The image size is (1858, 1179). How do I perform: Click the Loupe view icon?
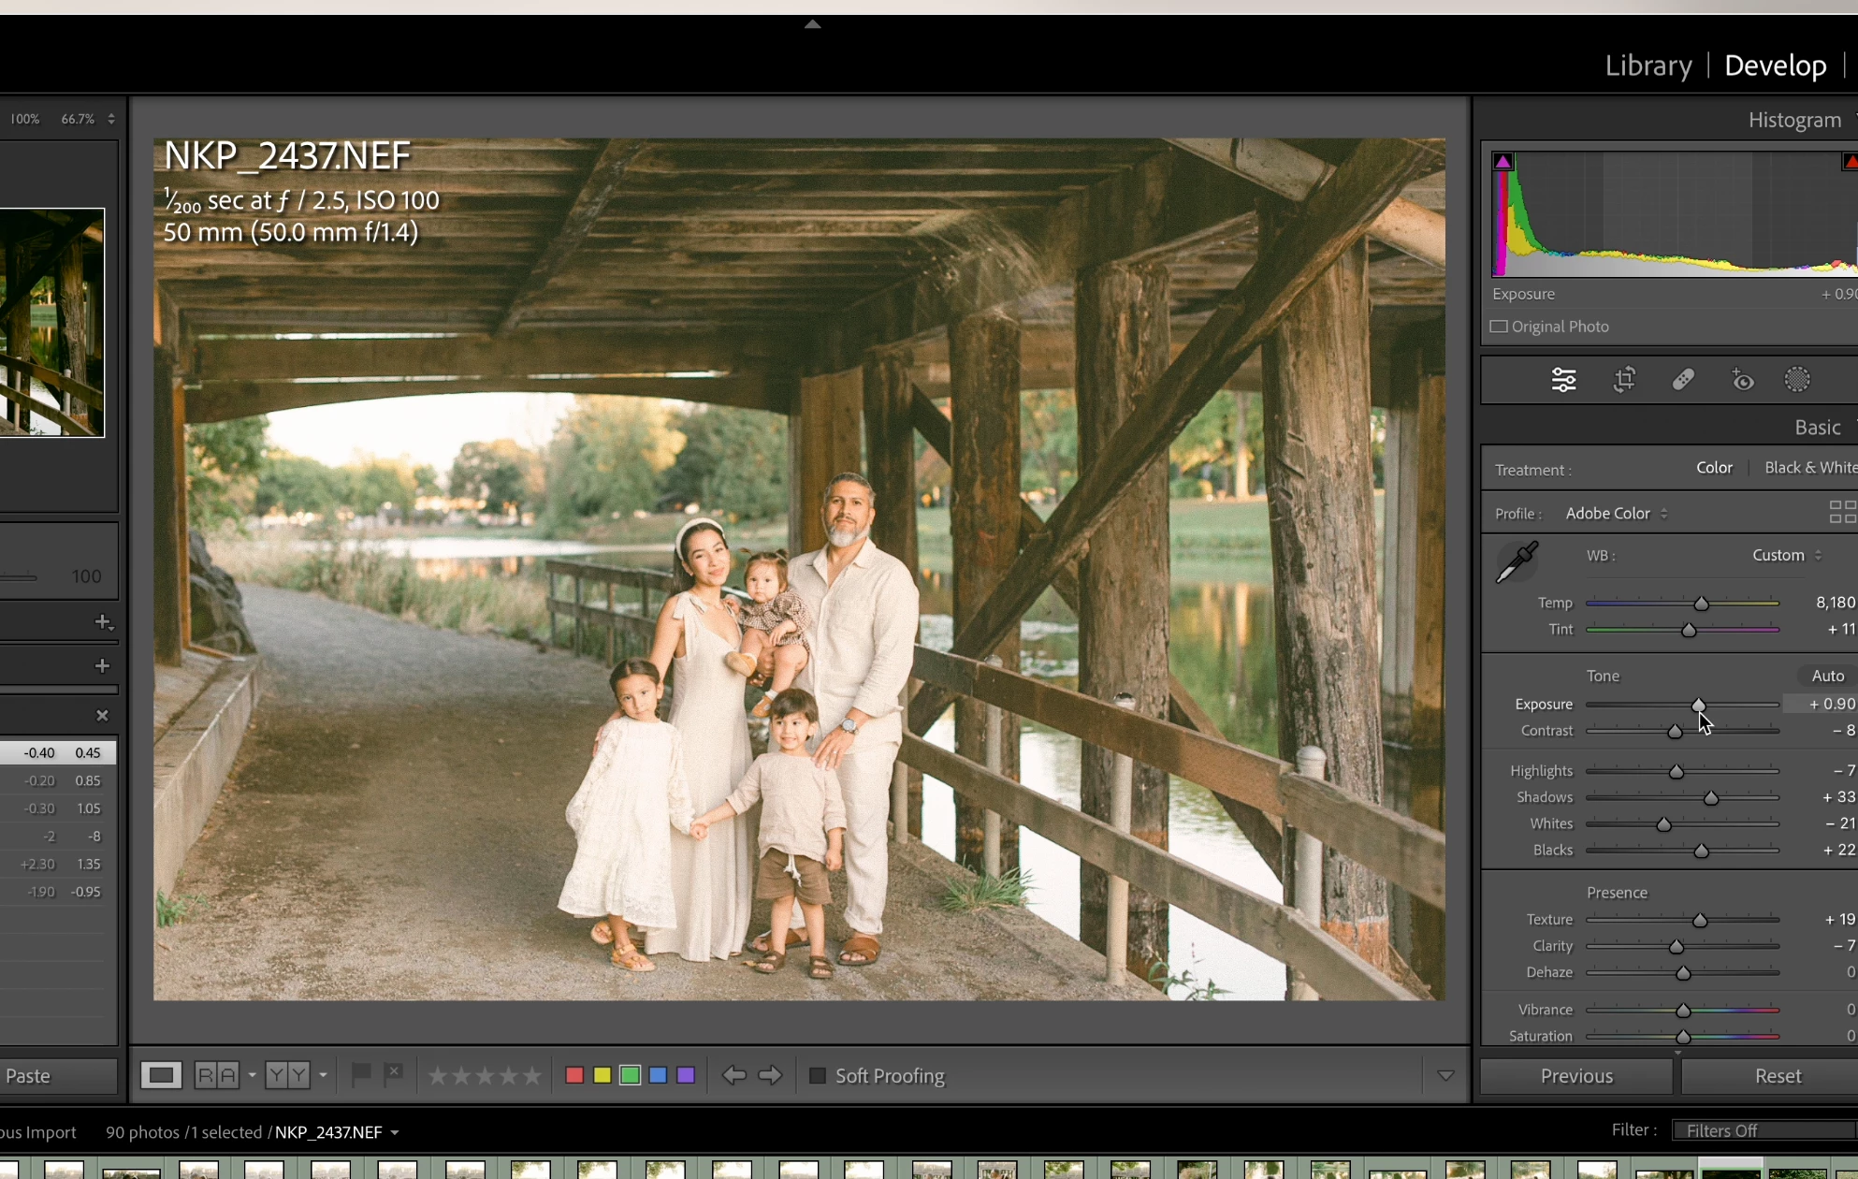coord(161,1075)
